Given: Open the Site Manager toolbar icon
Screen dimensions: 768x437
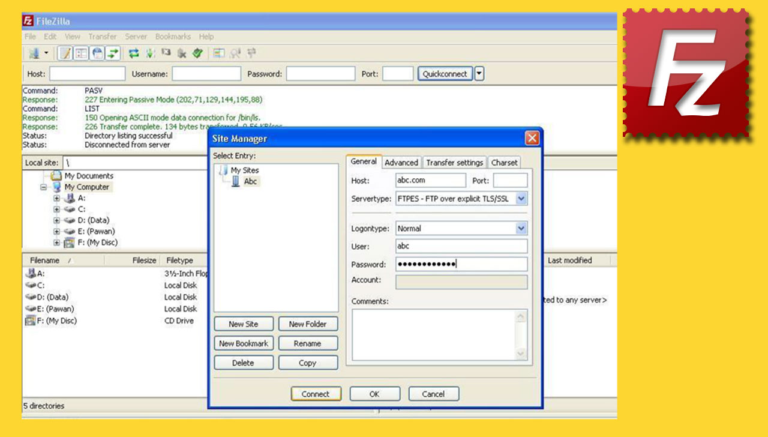Looking at the screenshot, I should [x=34, y=53].
